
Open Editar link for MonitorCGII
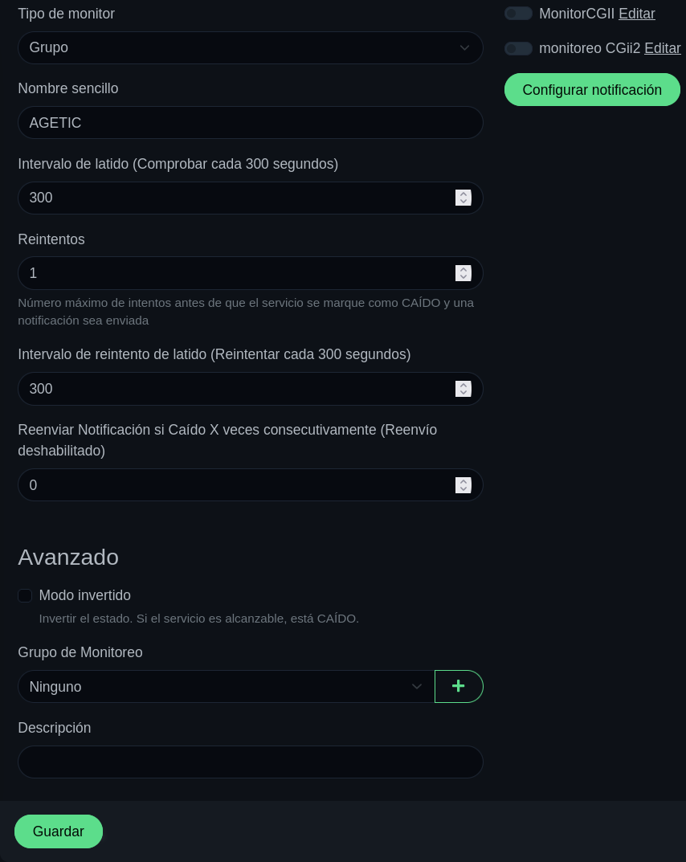(637, 14)
